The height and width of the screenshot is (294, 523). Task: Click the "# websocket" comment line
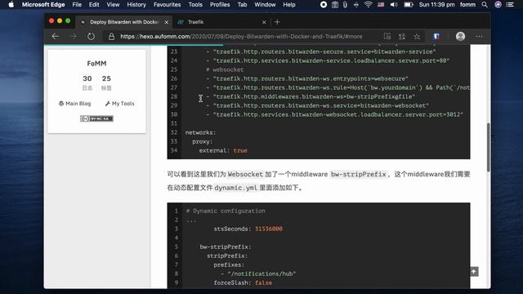pyautogui.click(x=225, y=69)
